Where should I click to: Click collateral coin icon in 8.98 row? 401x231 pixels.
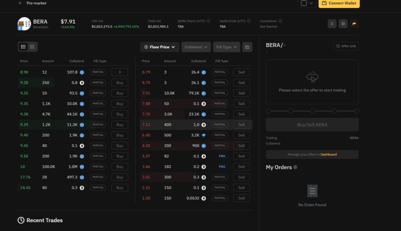82,72
